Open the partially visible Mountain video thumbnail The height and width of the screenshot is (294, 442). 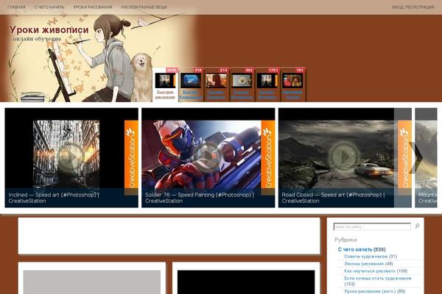pyautogui.click(x=426, y=157)
